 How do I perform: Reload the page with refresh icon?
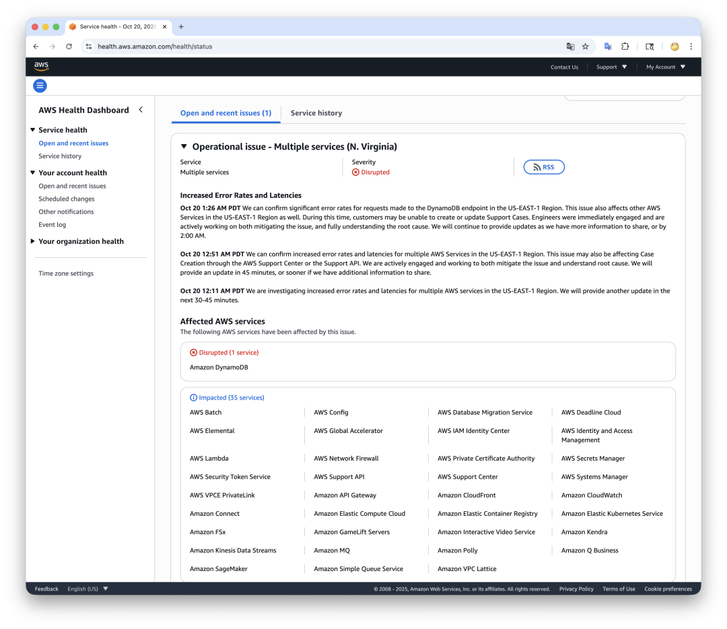pos(69,46)
